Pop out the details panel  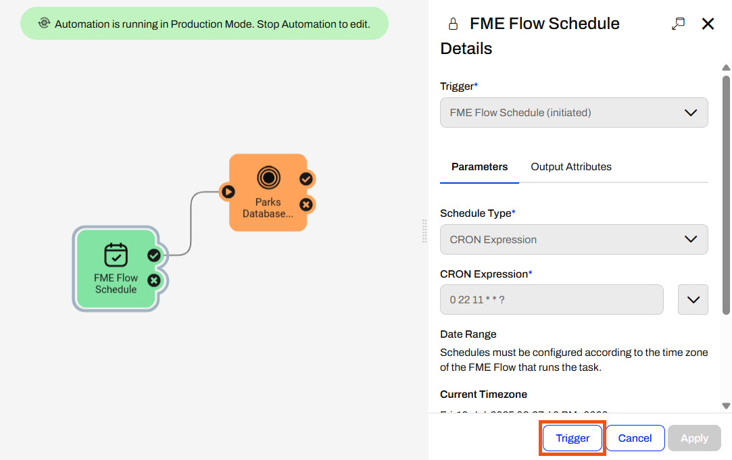point(678,24)
